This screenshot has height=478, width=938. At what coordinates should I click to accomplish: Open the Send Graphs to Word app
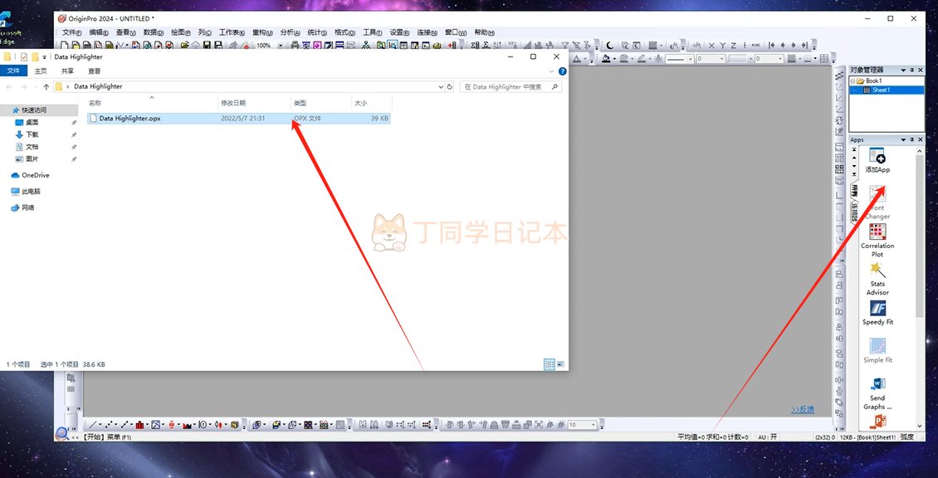click(877, 393)
